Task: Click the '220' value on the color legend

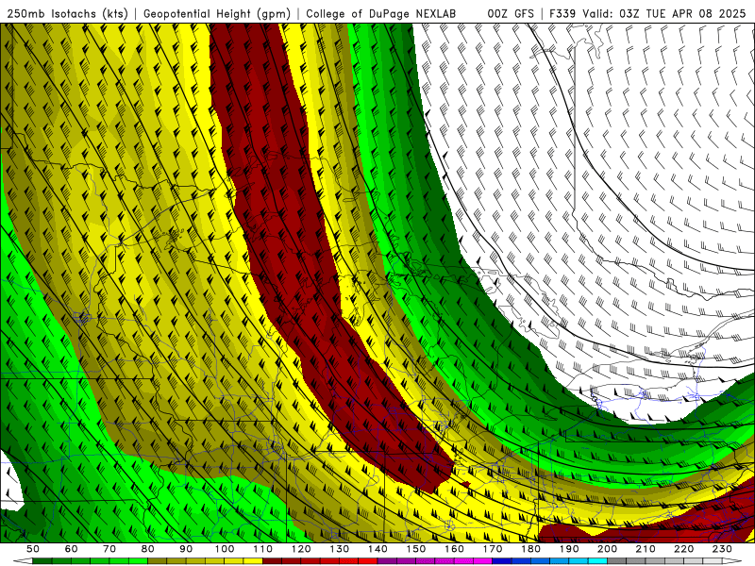Action: pyautogui.click(x=683, y=549)
